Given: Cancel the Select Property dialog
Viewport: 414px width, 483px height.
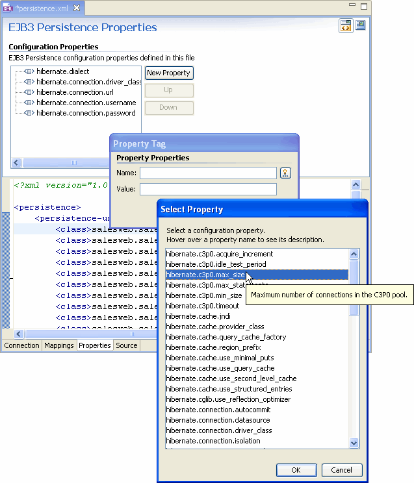Looking at the screenshot, I should coord(342,470).
